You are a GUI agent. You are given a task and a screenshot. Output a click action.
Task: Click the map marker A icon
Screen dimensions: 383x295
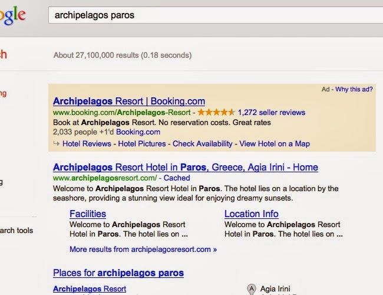click(x=252, y=289)
